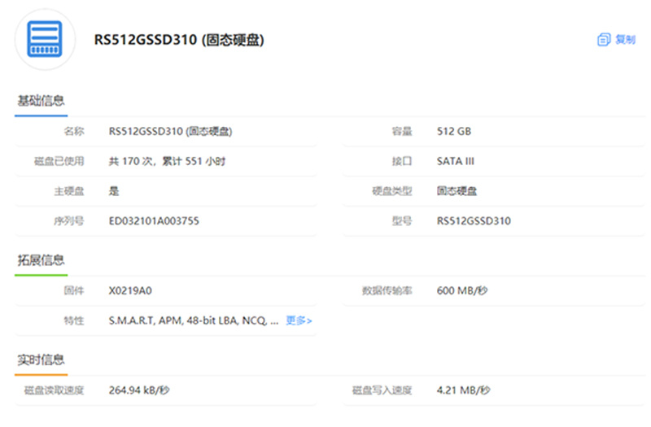
Task: Click the 硬盘类型 label
Action: point(392,191)
